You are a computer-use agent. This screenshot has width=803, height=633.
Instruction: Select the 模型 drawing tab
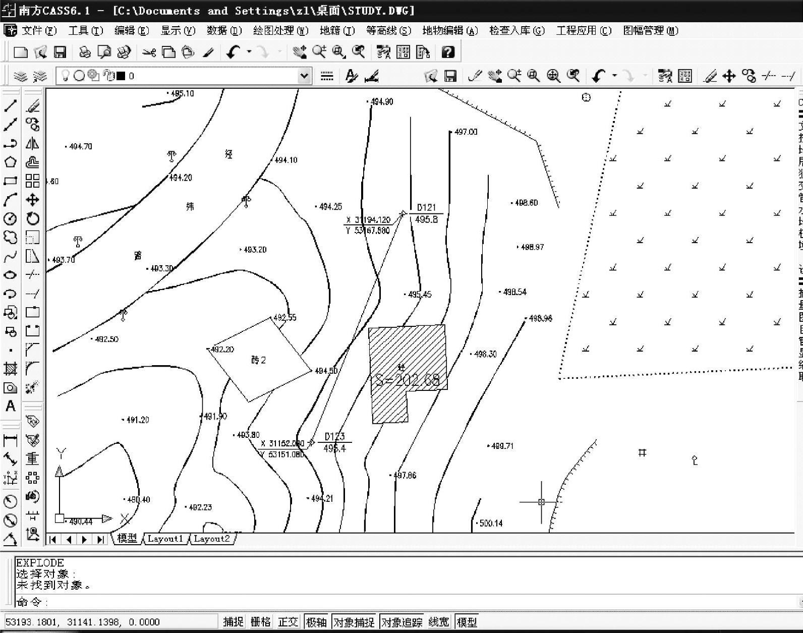(x=127, y=539)
